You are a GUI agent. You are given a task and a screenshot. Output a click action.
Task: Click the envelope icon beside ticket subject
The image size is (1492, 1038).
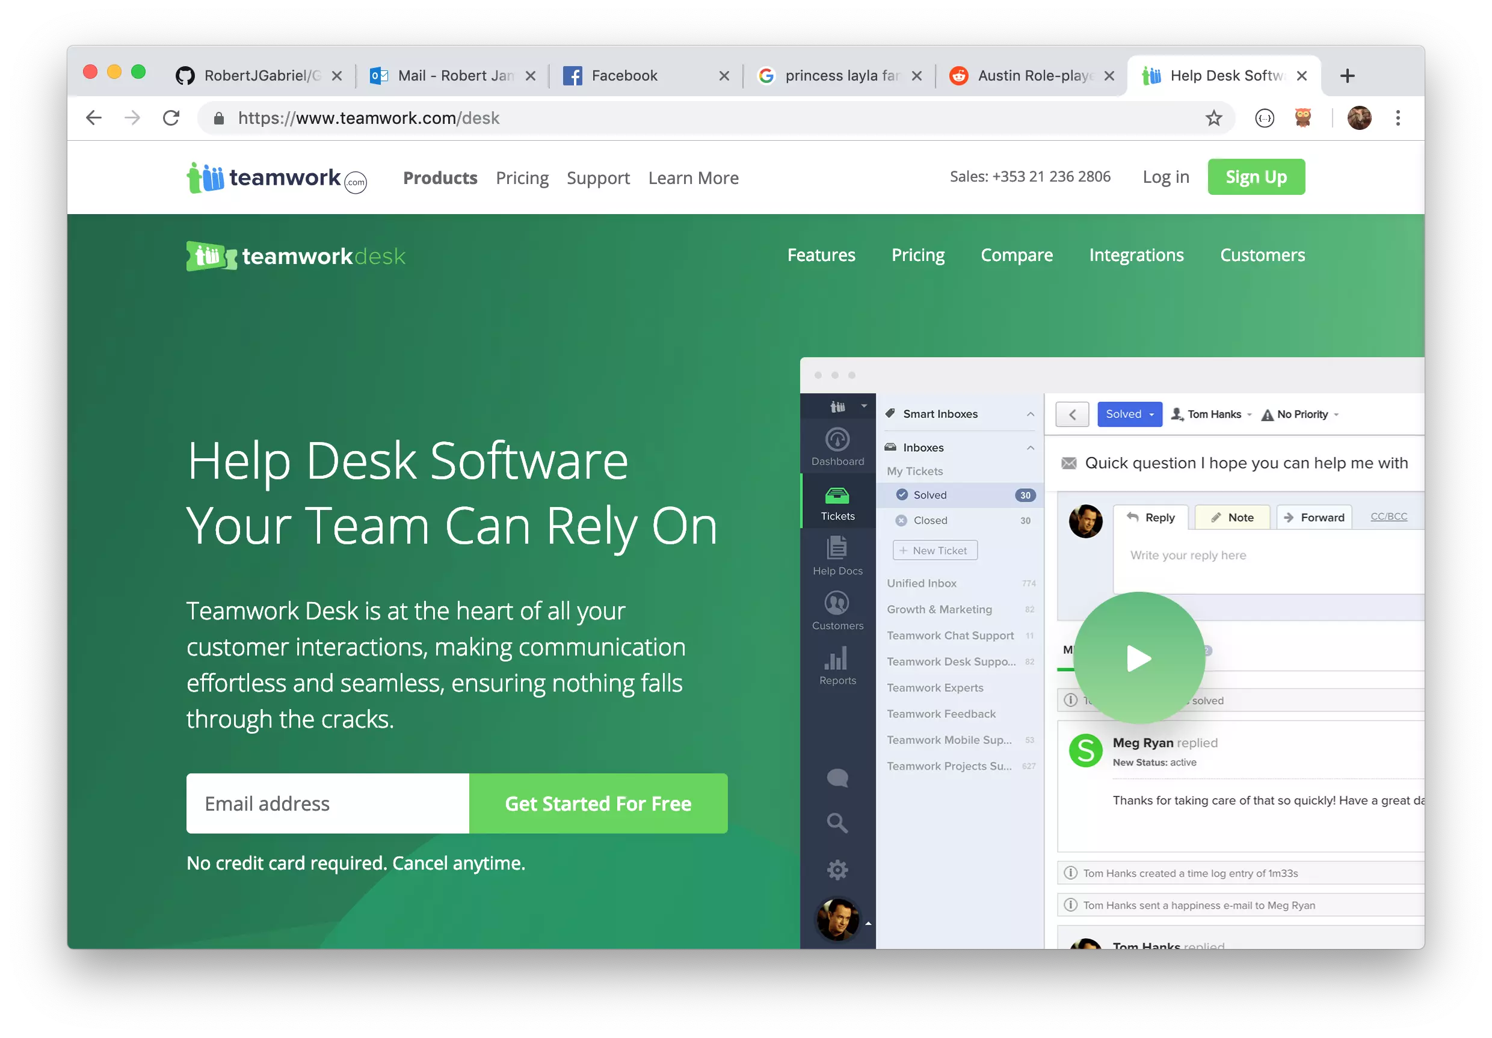point(1068,463)
